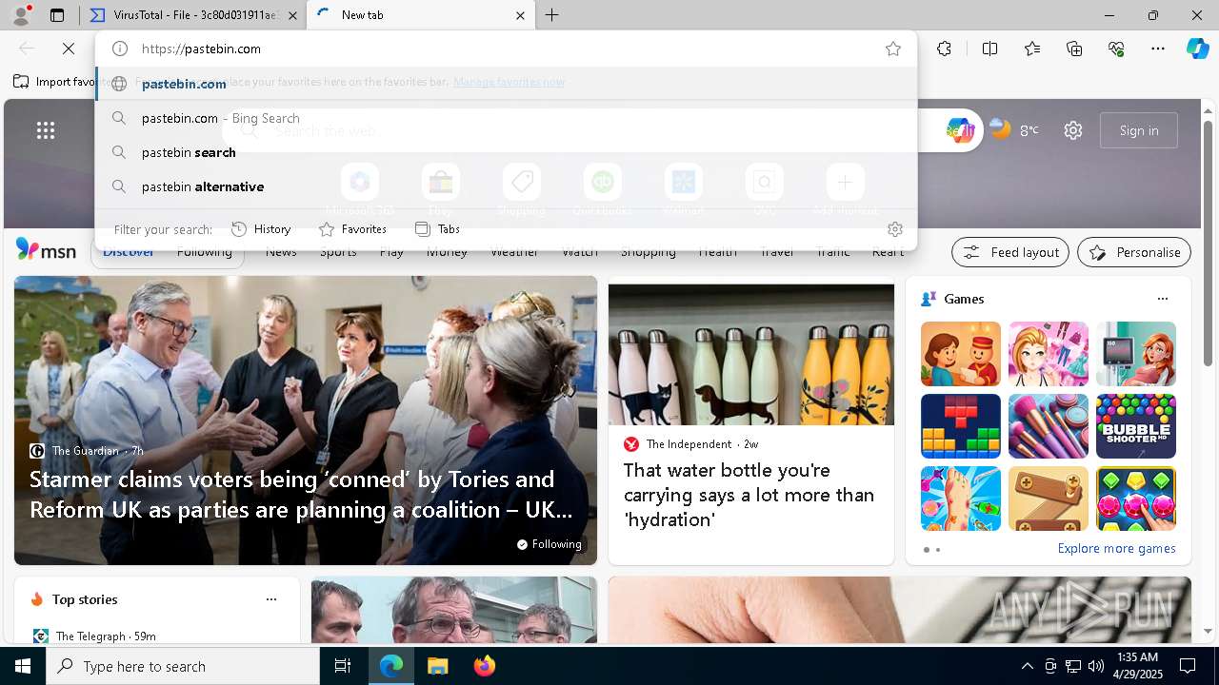
Task: Open Task View on taskbar
Action: pos(343,666)
